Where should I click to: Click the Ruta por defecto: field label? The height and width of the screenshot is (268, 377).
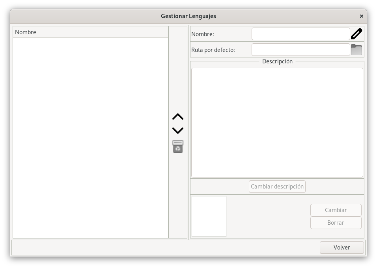click(213, 49)
